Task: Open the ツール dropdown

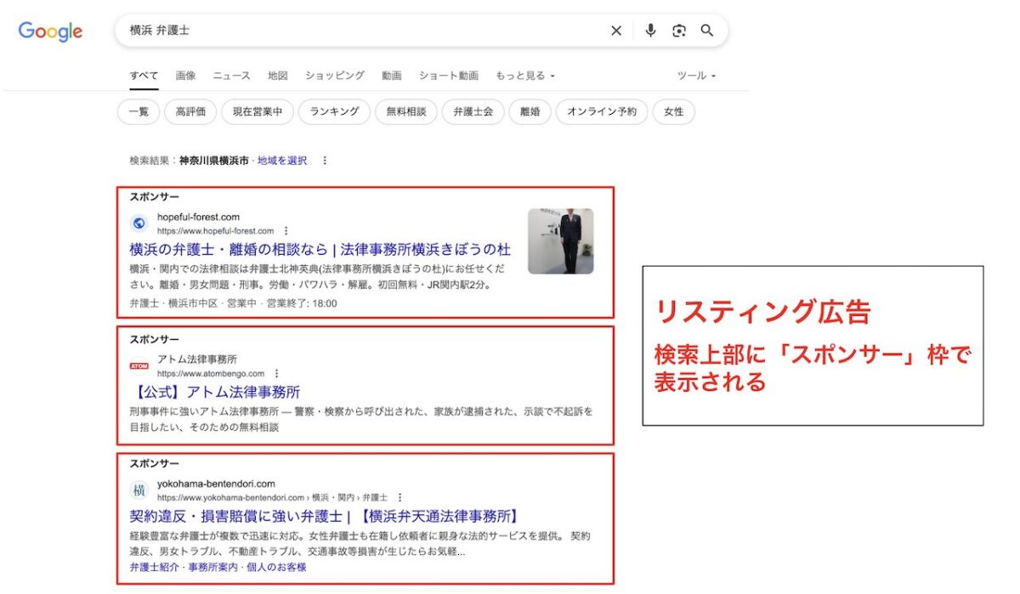Action: coord(695,76)
